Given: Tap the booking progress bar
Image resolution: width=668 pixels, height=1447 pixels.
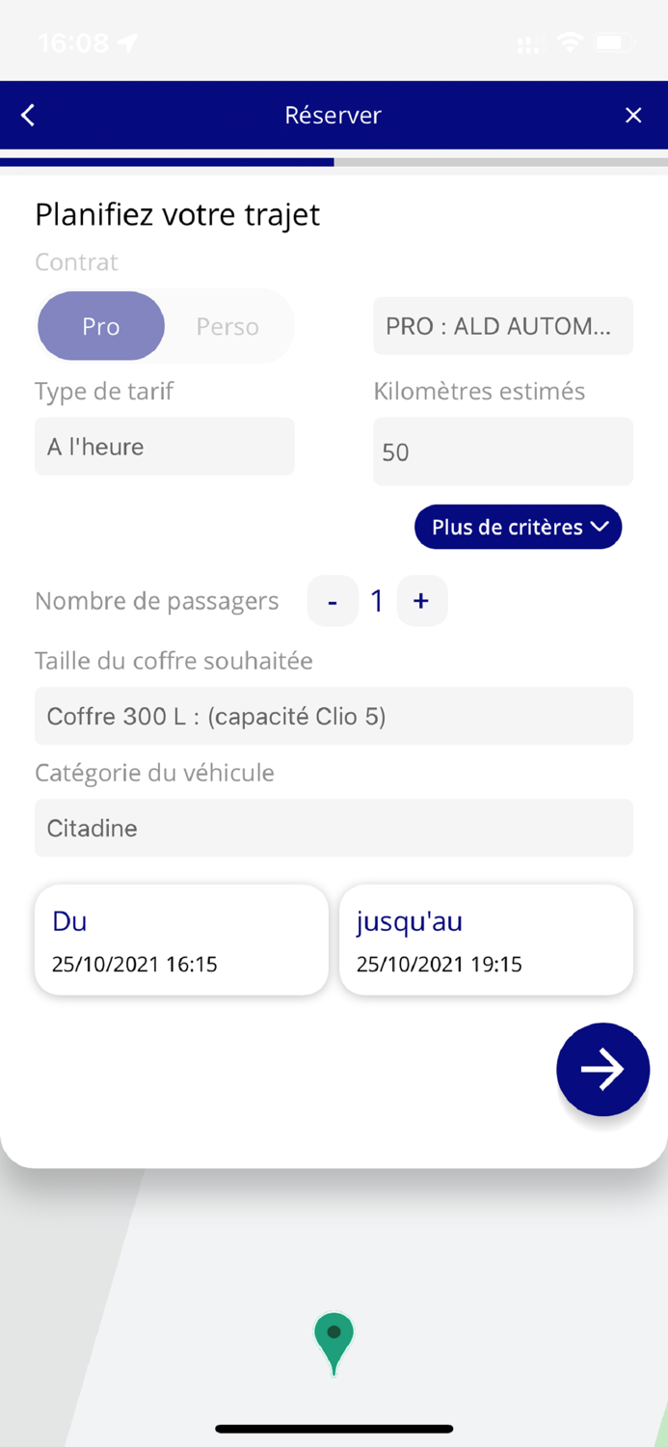Looking at the screenshot, I should click(334, 162).
